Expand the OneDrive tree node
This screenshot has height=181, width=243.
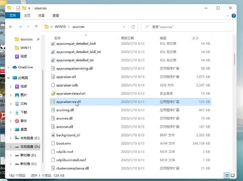[9, 67]
